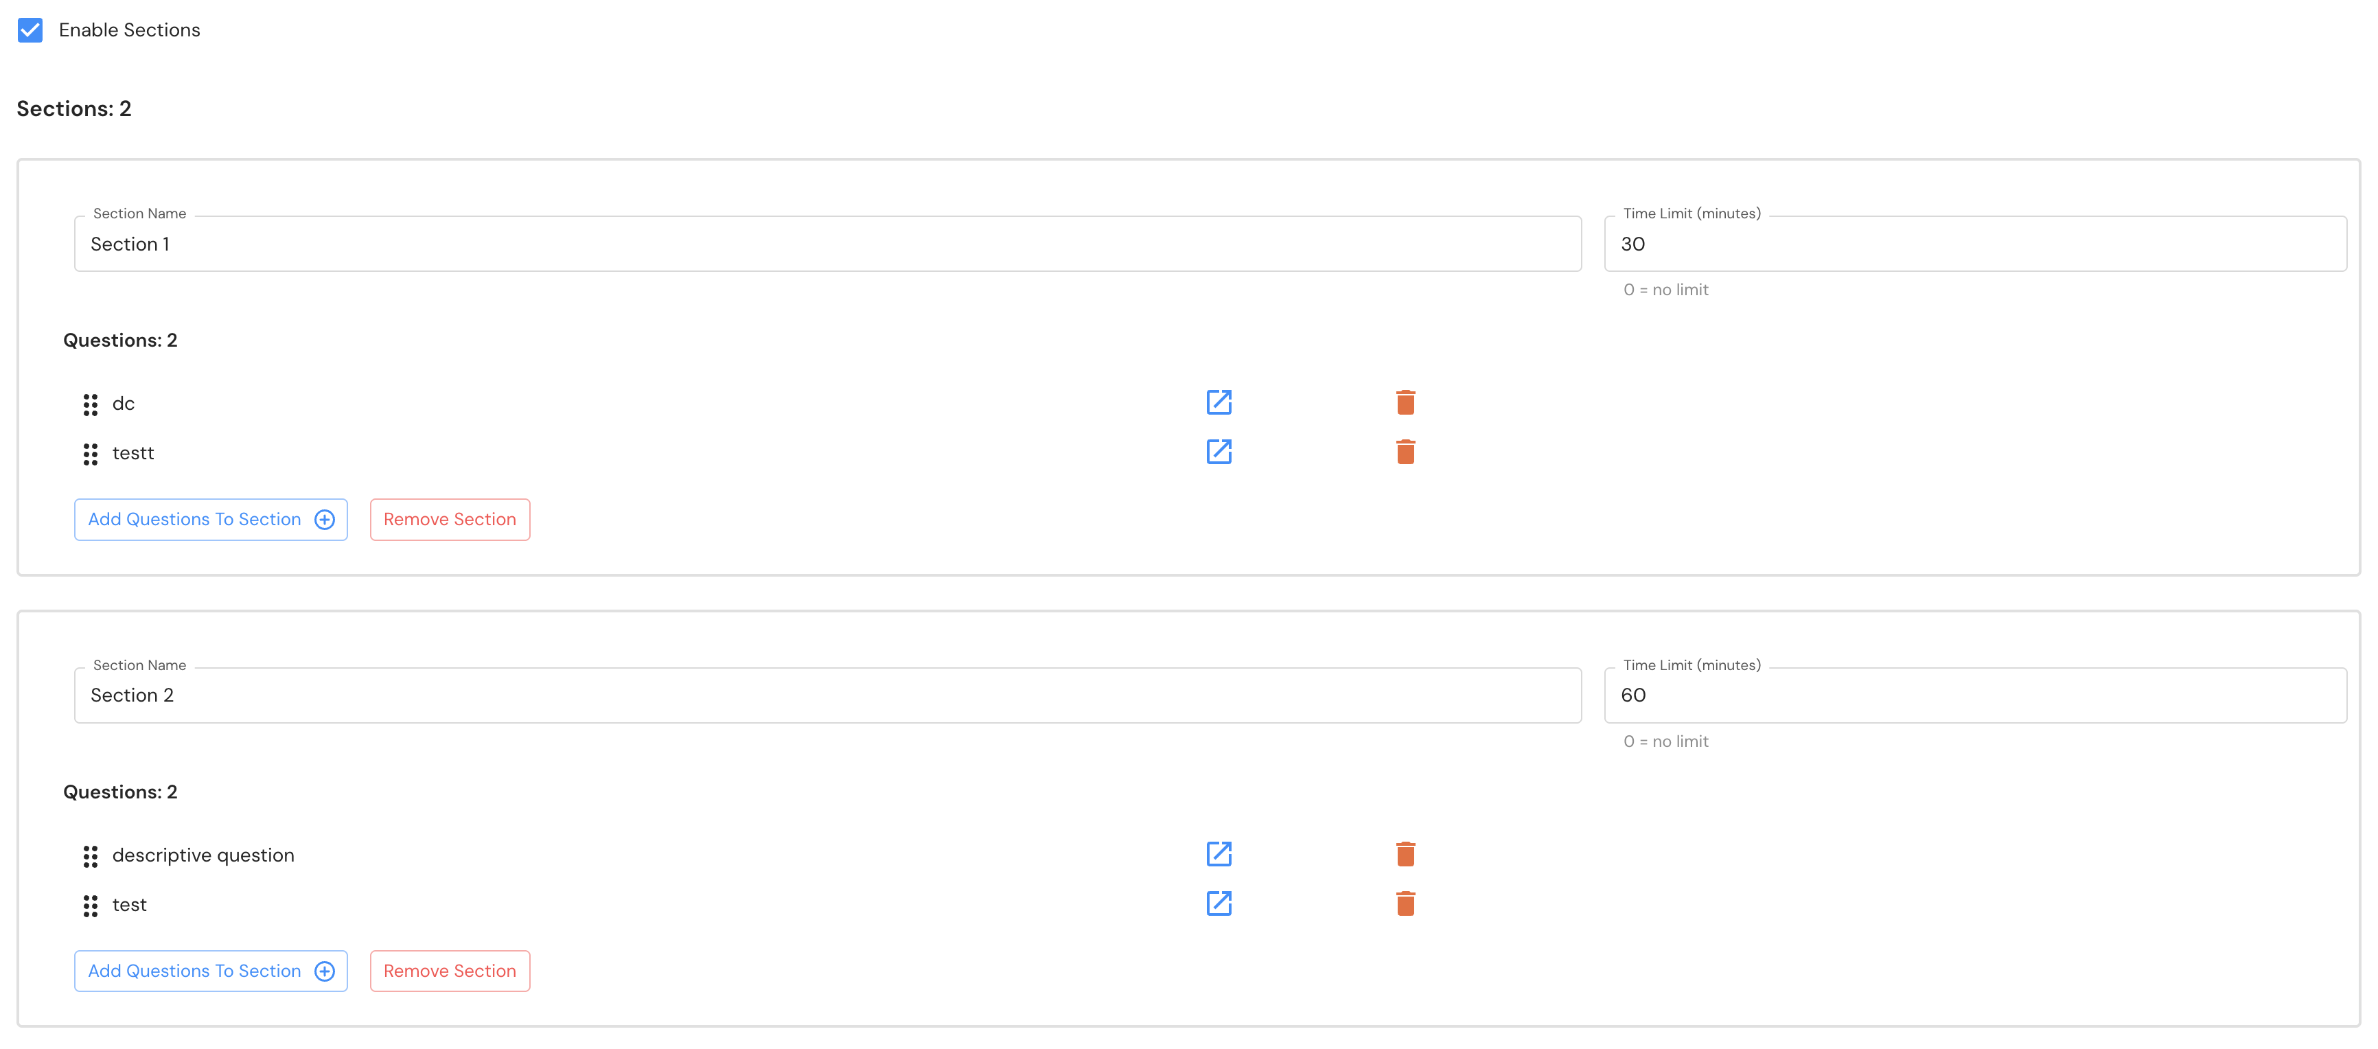The image size is (2378, 1049).
Task: Delete the 'testt' question
Action: click(1405, 452)
